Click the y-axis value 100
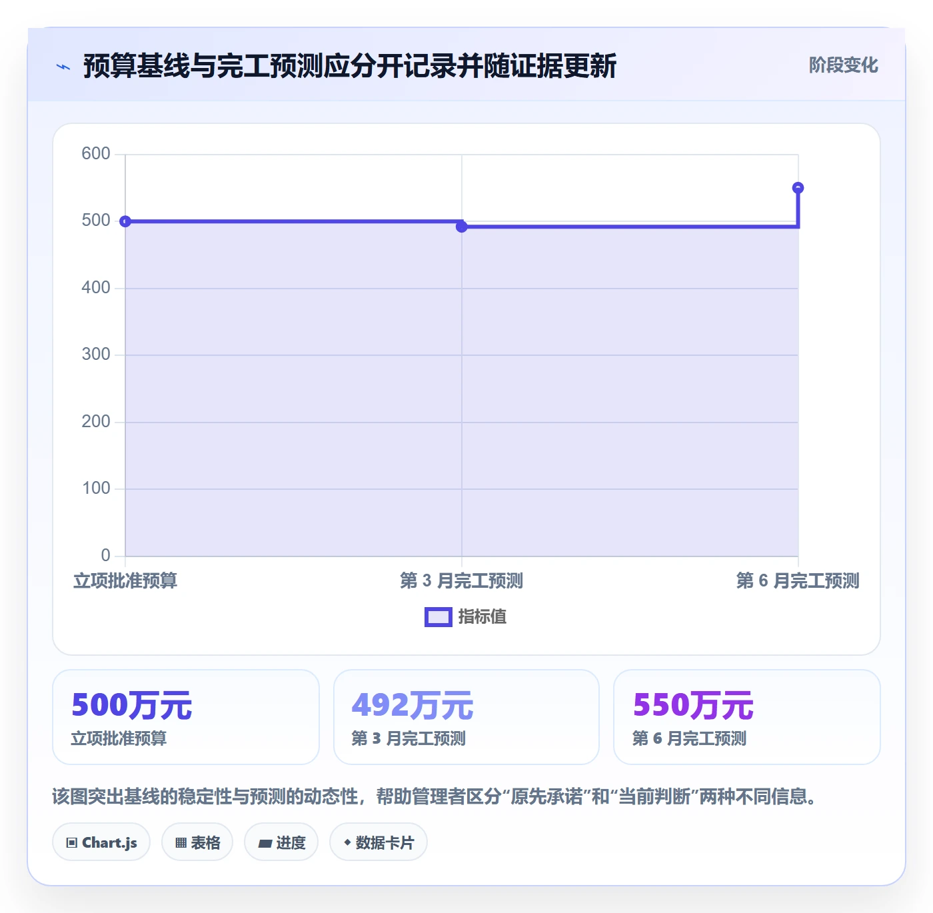The width and height of the screenshot is (933, 913). pos(96,488)
